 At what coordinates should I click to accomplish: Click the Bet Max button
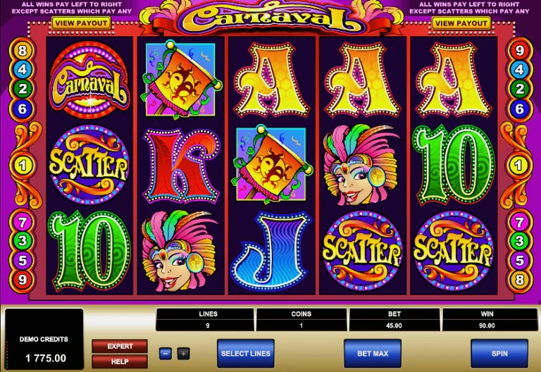click(x=373, y=354)
